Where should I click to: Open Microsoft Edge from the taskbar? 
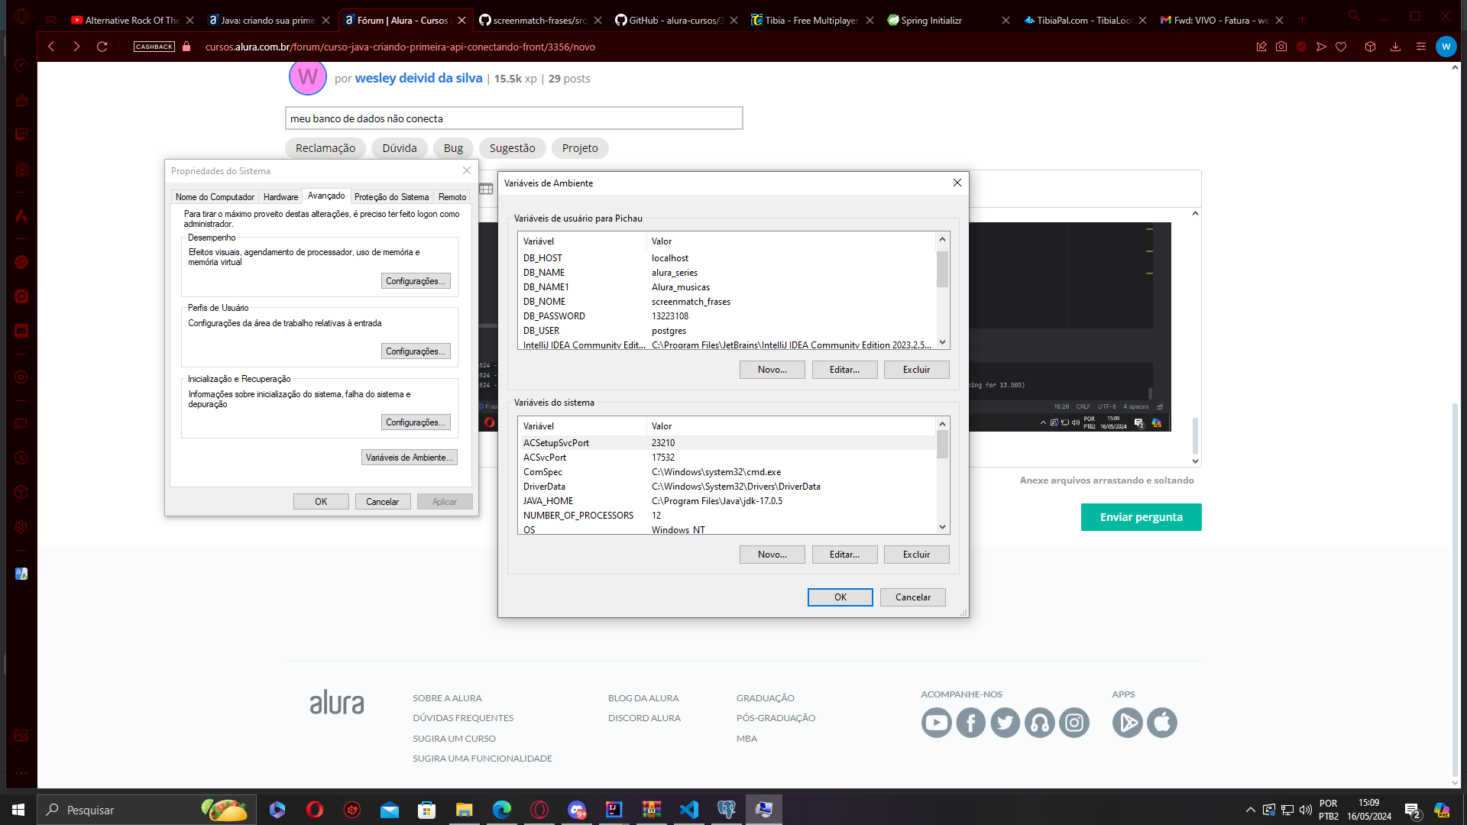(x=501, y=810)
